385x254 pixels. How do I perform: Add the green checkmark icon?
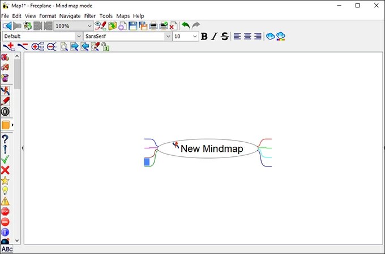pyautogui.click(x=5, y=160)
